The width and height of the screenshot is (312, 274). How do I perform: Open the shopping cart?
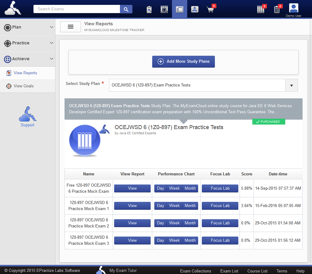[x=210, y=9]
